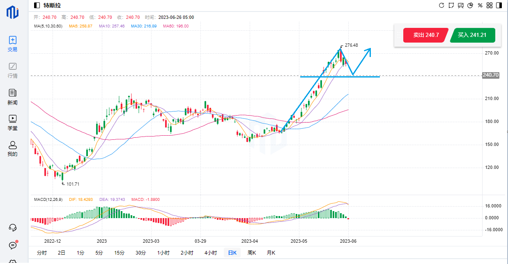The width and height of the screenshot is (508, 264).
Task: Select the 4小时 timeframe tab
Action: [x=210, y=253]
